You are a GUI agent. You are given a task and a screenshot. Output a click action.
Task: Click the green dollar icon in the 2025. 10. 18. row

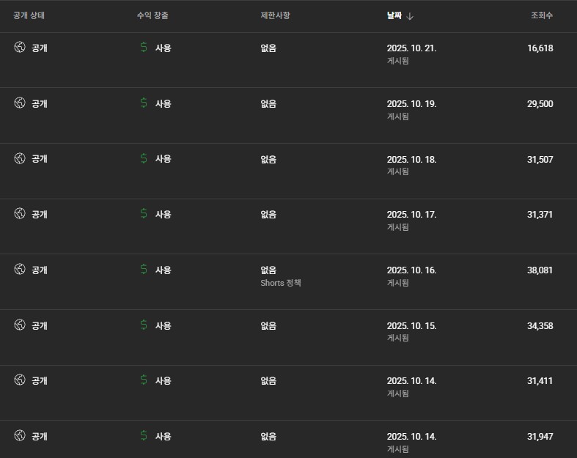144,158
